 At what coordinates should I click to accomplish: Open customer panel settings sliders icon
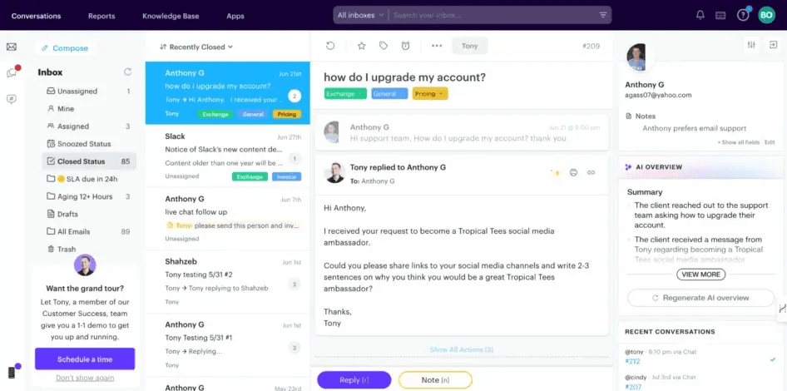(751, 45)
